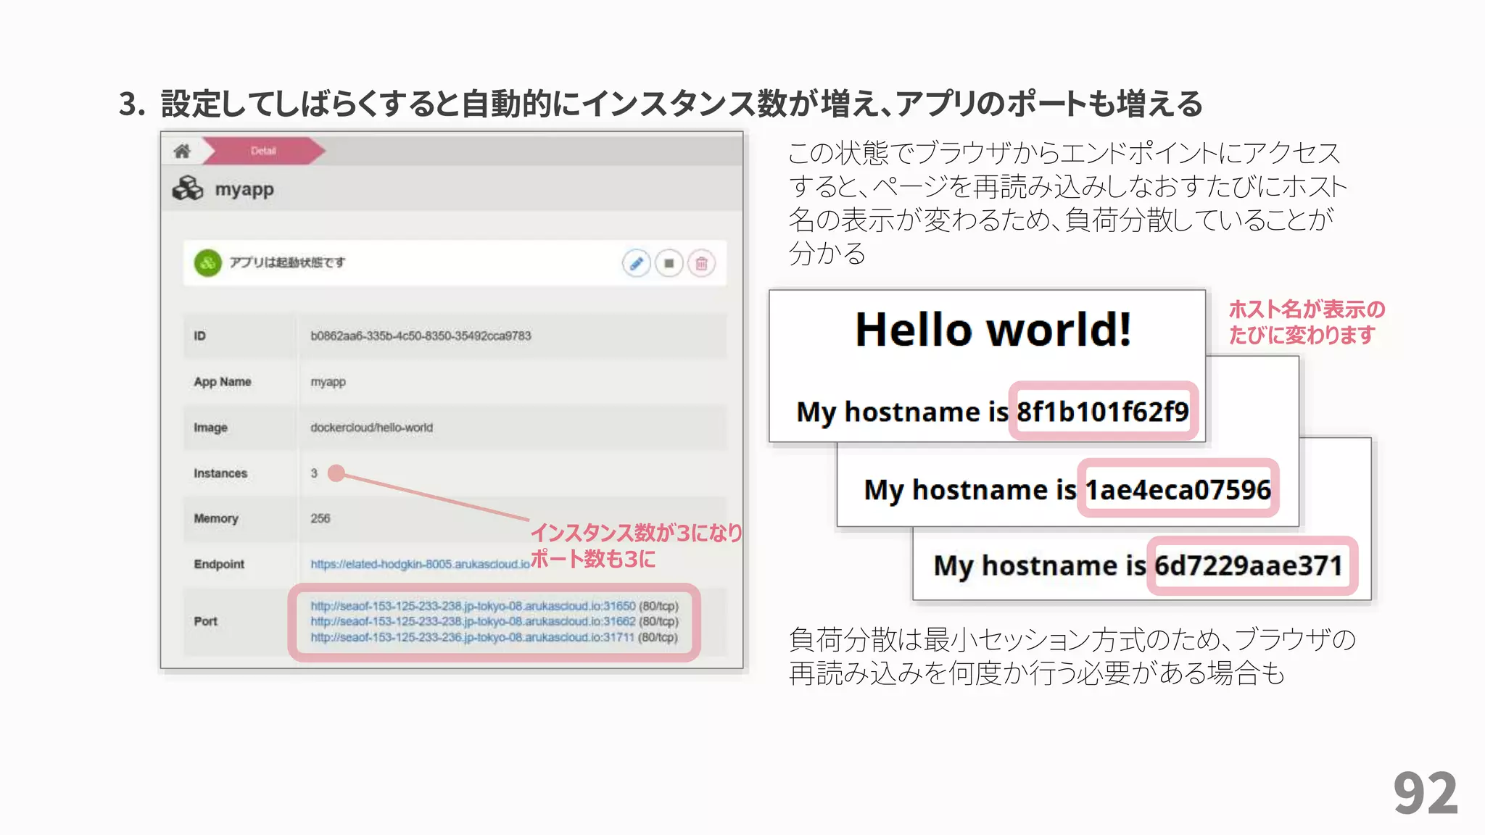This screenshot has height=835, width=1485.
Task: Click the Port row label
Action: coord(205,621)
